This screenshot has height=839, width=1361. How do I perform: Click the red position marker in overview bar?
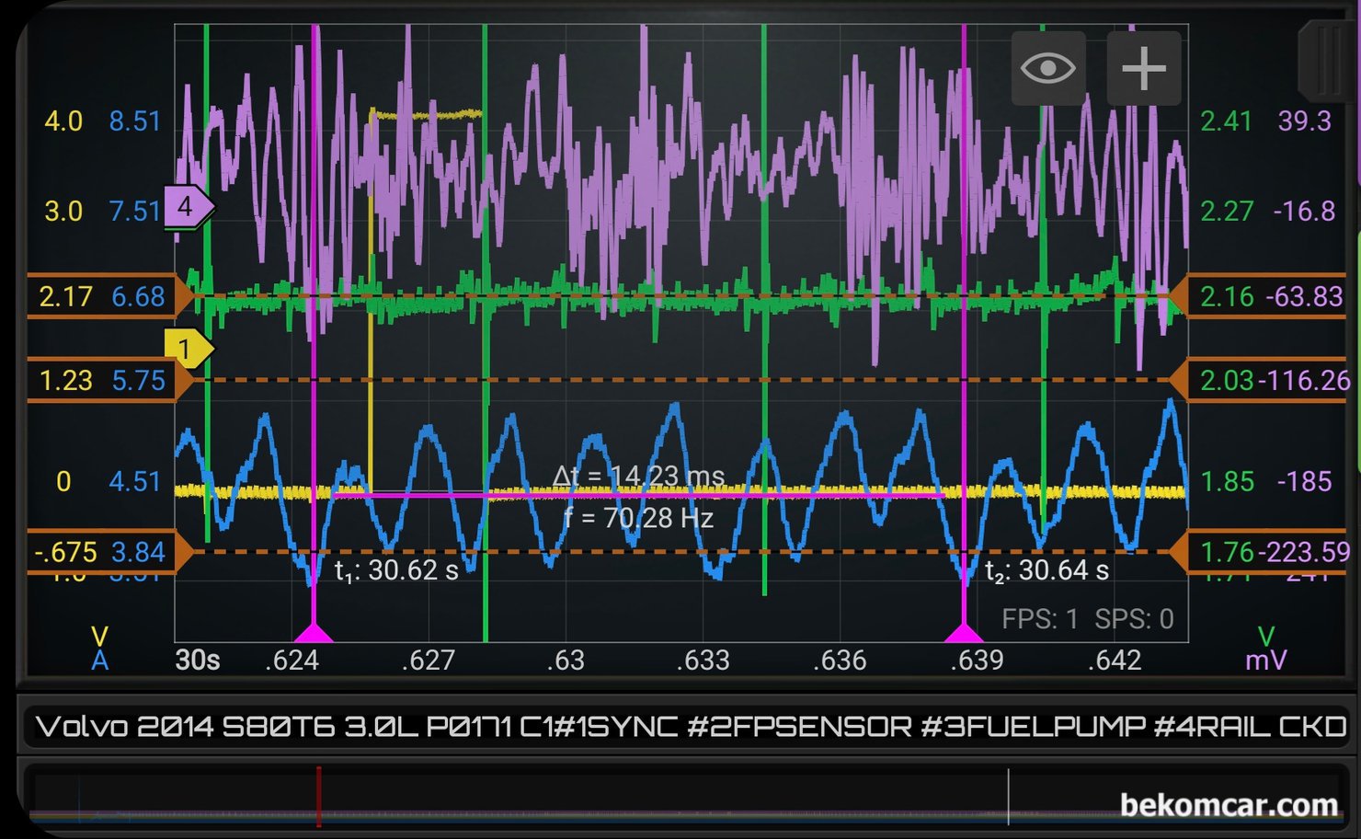pos(318,797)
